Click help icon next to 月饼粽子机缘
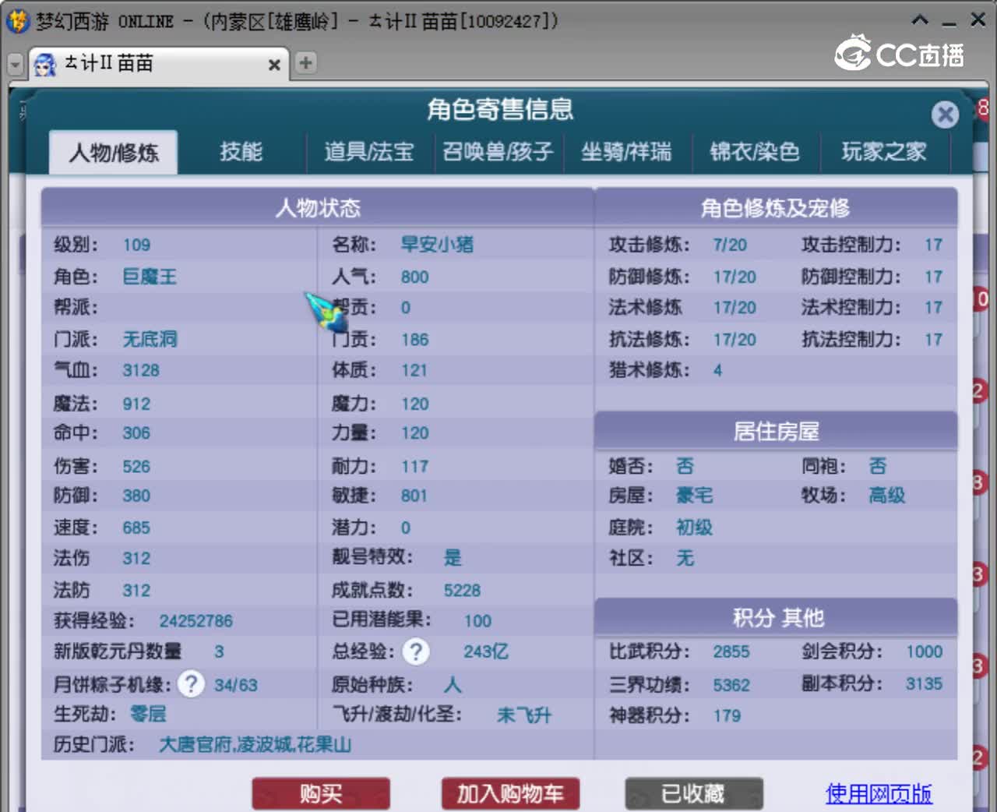Image resolution: width=997 pixels, height=812 pixels. 191,684
